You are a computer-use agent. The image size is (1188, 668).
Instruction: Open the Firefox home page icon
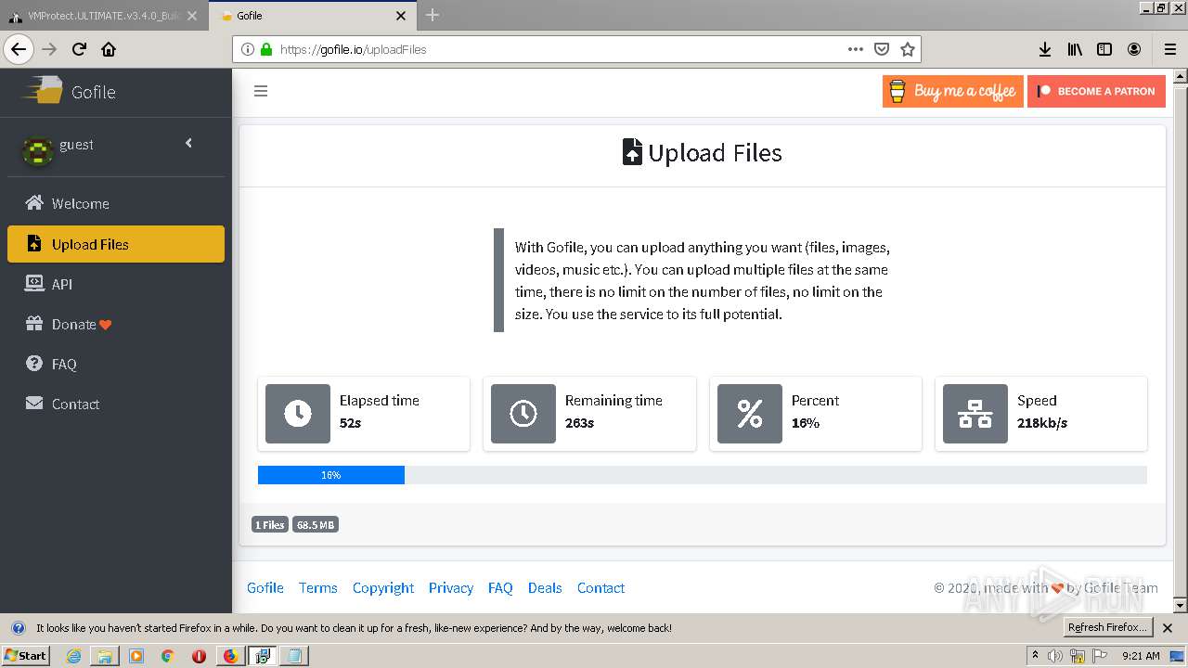click(109, 49)
